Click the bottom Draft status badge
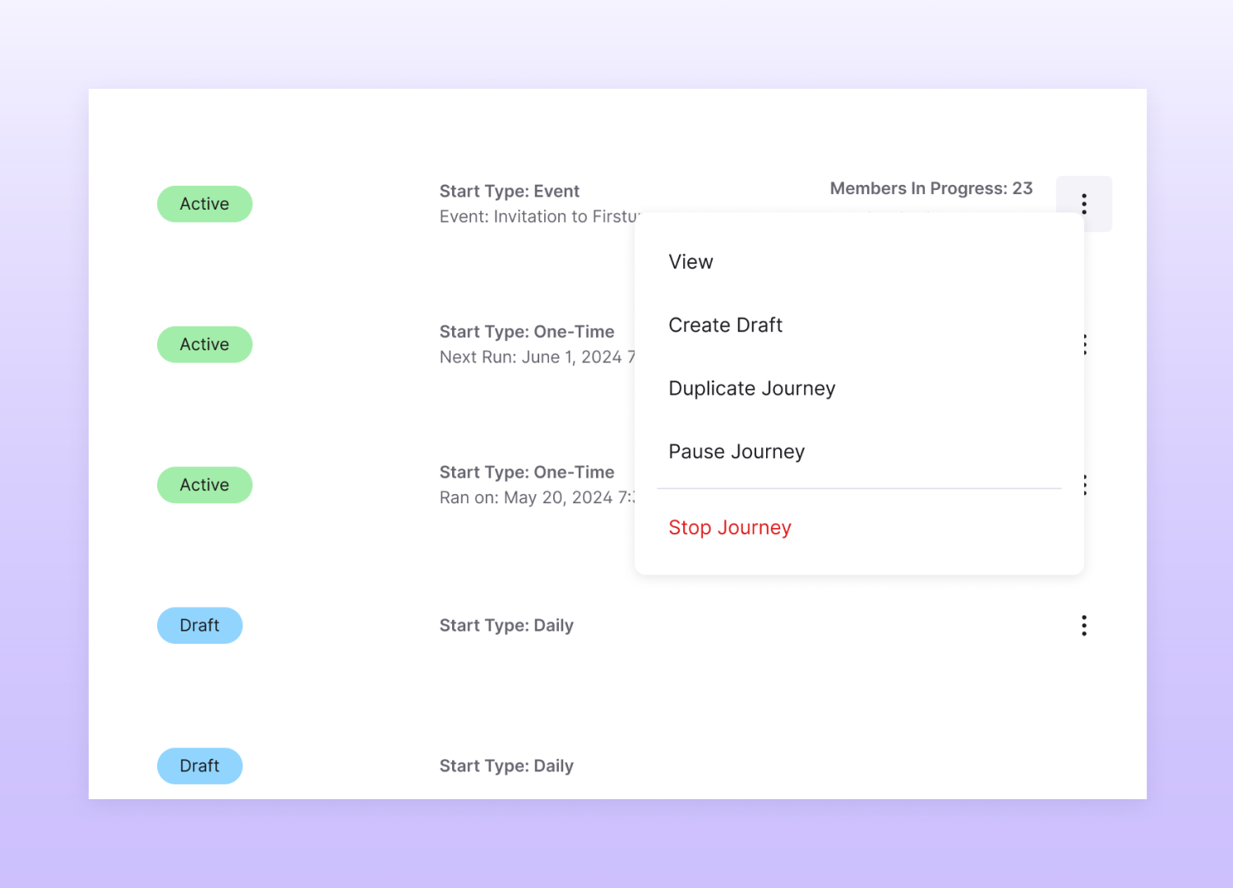Image resolution: width=1233 pixels, height=888 pixels. coord(200,766)
